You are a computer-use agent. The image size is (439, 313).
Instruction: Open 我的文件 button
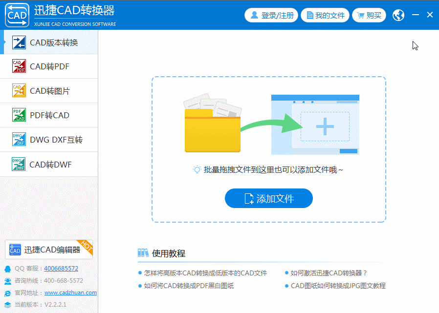click(325, 15)
